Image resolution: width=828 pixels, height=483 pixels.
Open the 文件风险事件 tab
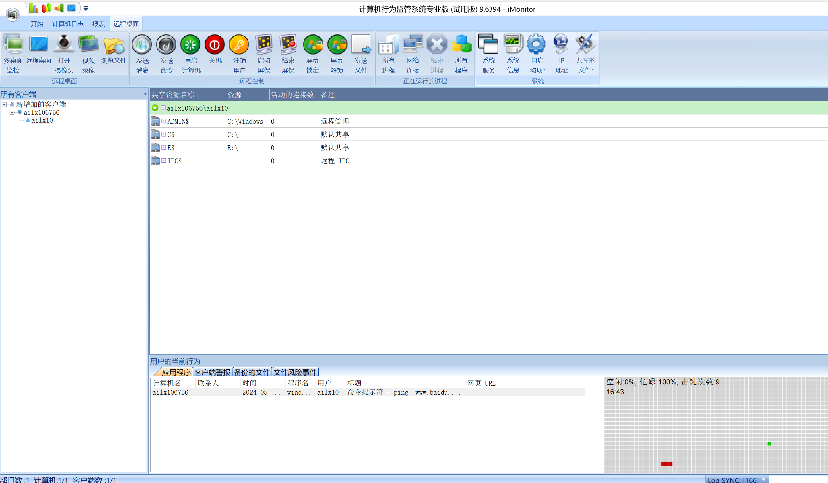tap(295, 372)
